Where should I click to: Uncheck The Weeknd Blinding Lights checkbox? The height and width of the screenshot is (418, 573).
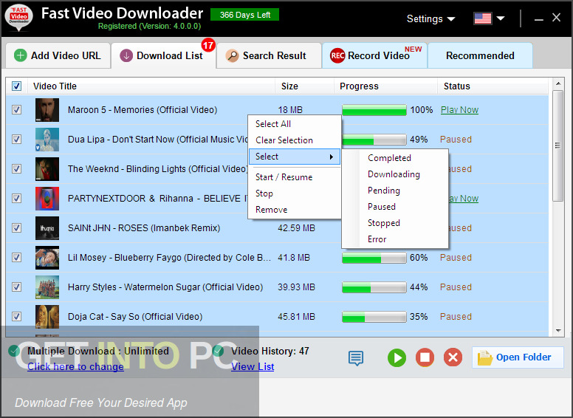point(16,169)
